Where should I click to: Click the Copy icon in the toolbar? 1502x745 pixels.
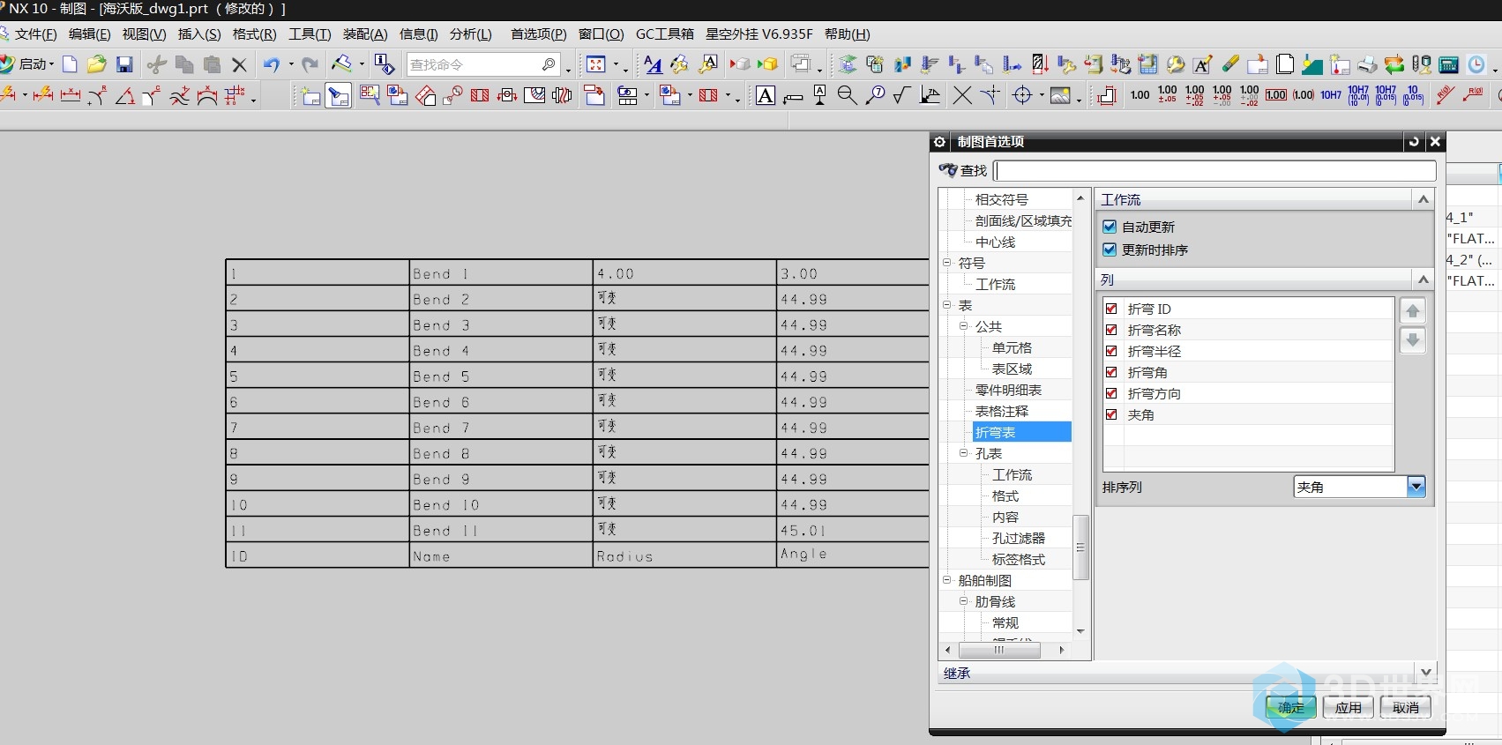tap(184, 64)
